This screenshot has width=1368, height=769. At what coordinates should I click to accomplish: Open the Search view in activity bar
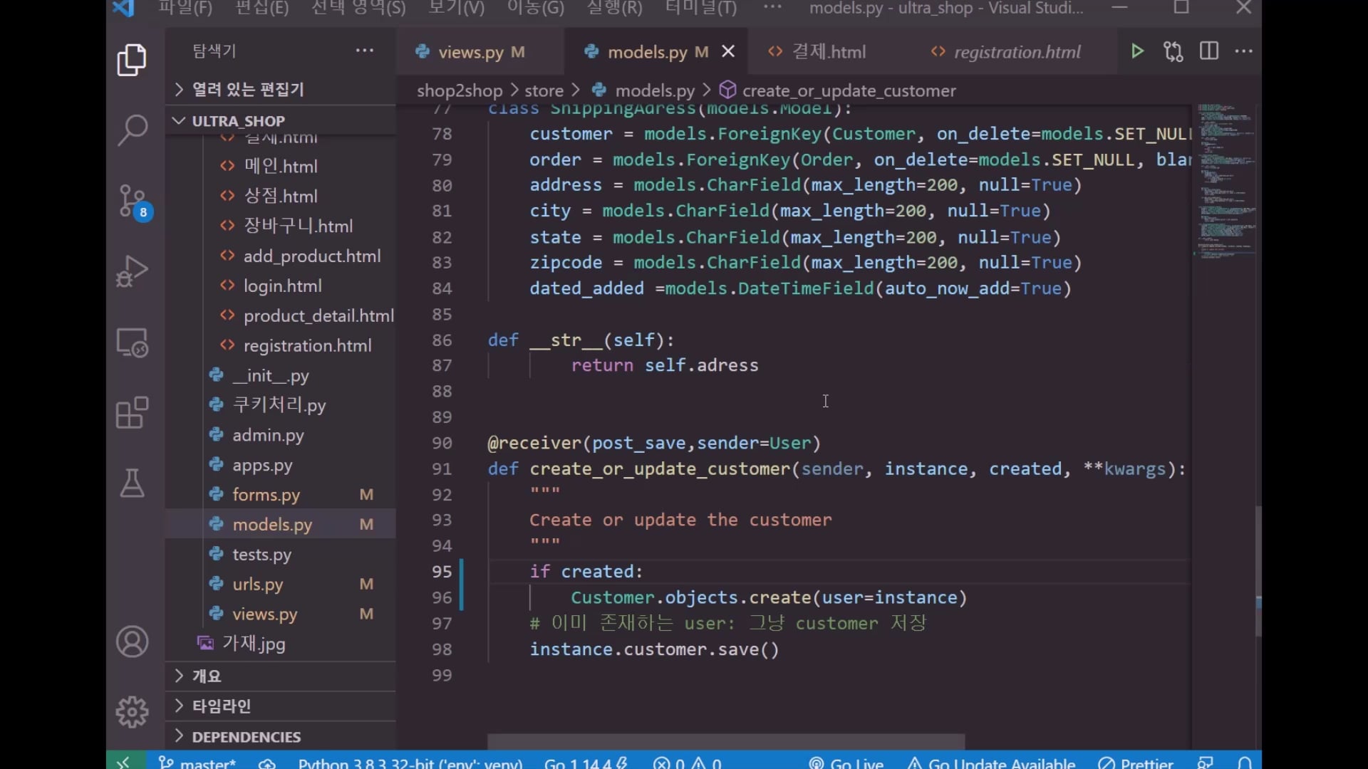[132, 130]
